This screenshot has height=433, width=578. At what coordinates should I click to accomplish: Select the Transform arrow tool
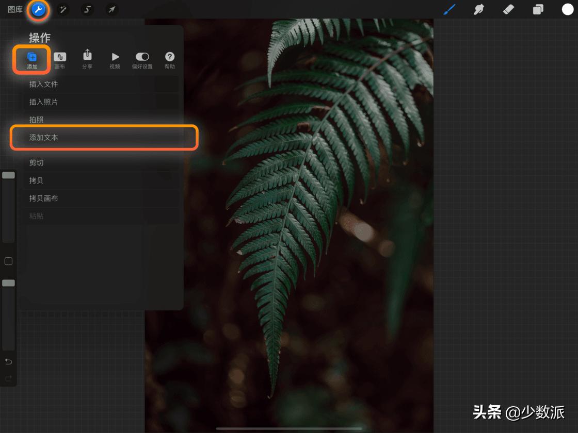tap(111, 10)
